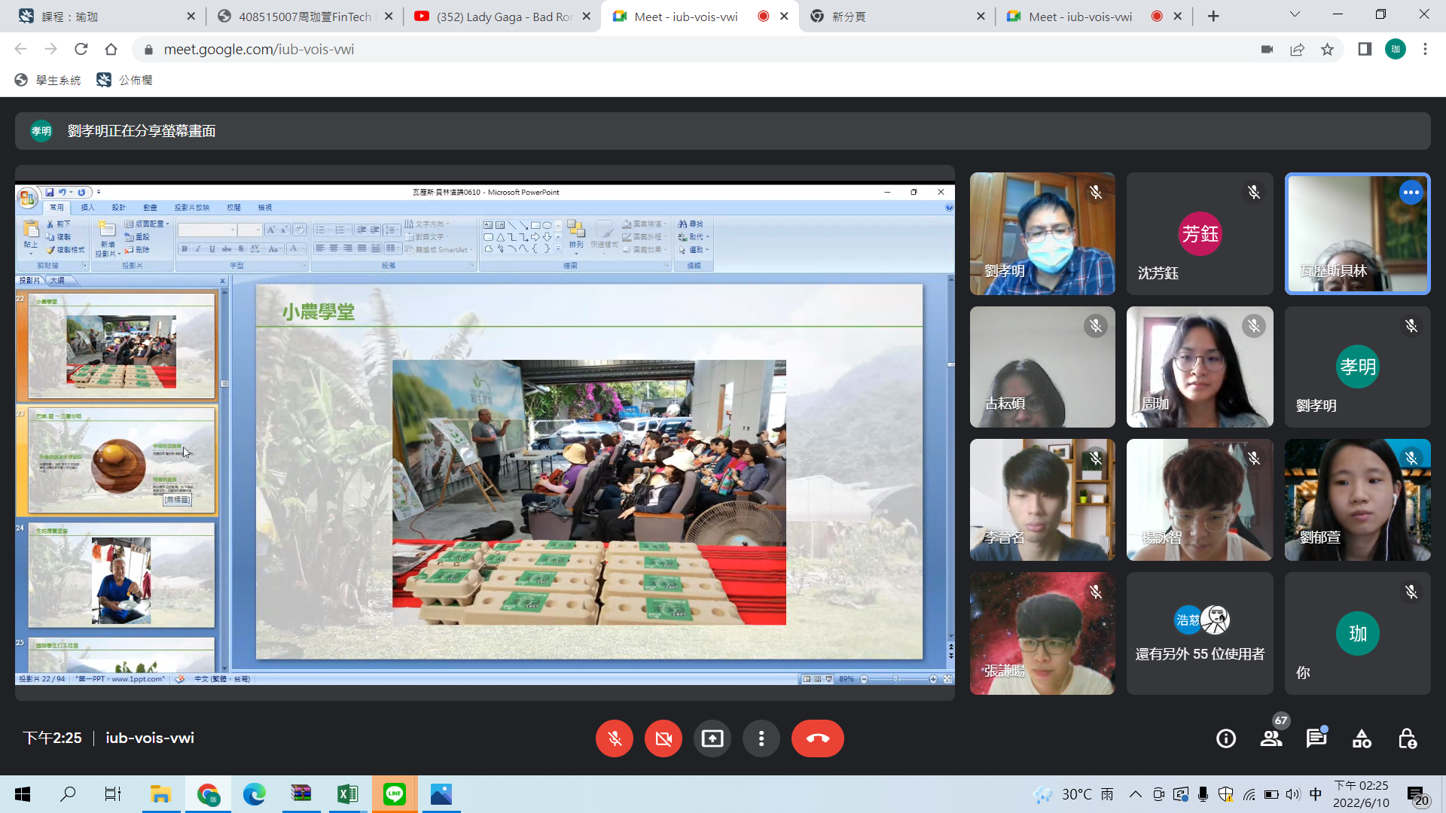Toggle the browser side panel button
Screen dimensions: 1446x813
[x=1365, y=50]
